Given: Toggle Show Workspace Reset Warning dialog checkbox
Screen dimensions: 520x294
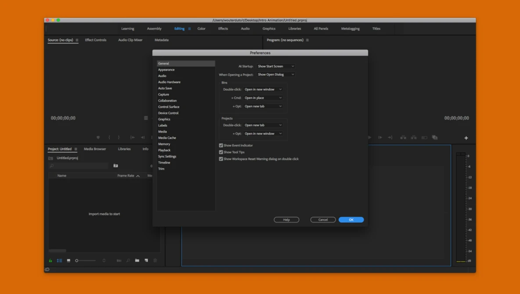Looking at the screenshot, I should 221,159.
